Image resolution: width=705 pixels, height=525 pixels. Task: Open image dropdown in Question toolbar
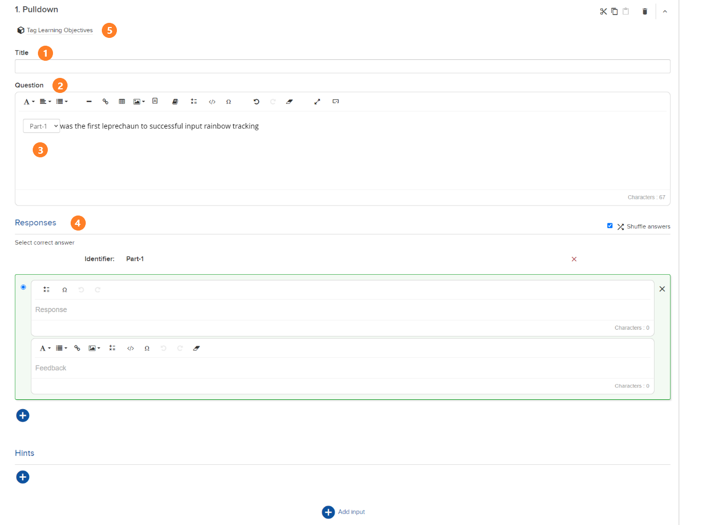click(139, 102)
